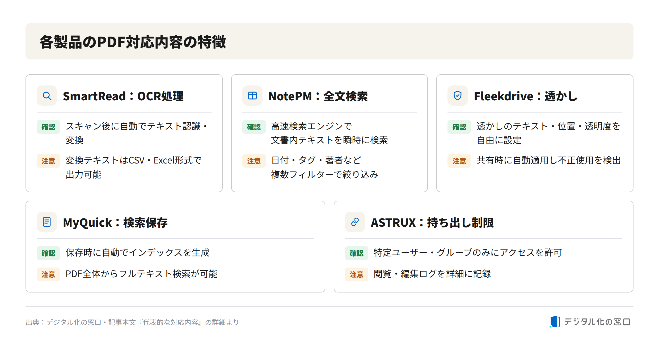Image resolution: width=659 pixels, height=353 pixels.
Task: Click text 透かしのテキスト・位置・透明度を自由に設定
Action: (548, 133)
